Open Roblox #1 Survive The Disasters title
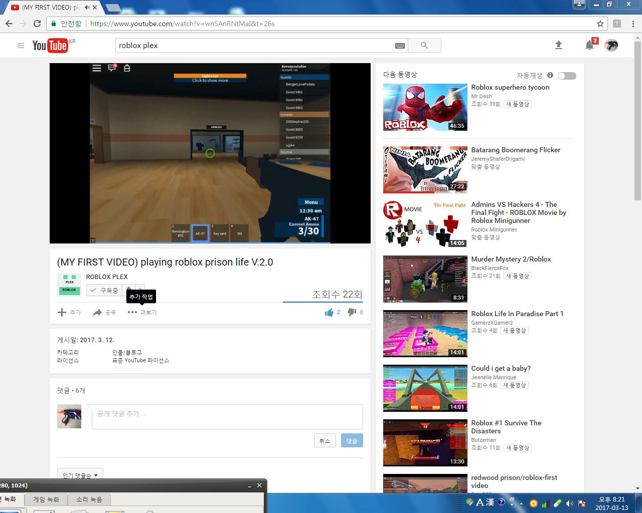Image resolution: width=642 pixels, height=513 pixels. point(506,427)
